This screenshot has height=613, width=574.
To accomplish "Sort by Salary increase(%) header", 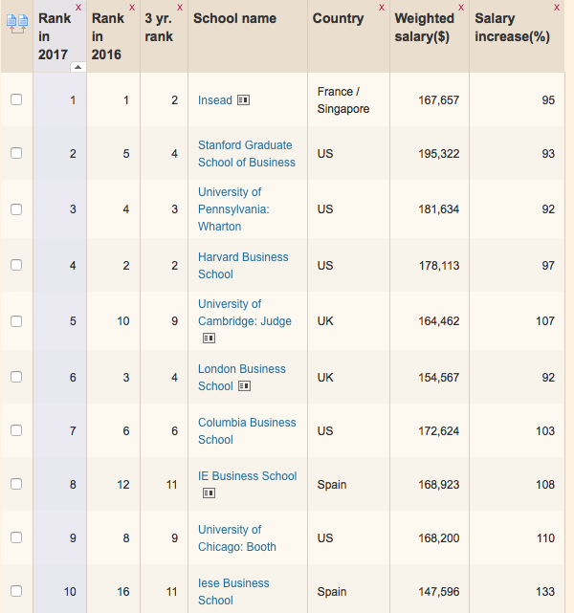I will tap(512, 28).
